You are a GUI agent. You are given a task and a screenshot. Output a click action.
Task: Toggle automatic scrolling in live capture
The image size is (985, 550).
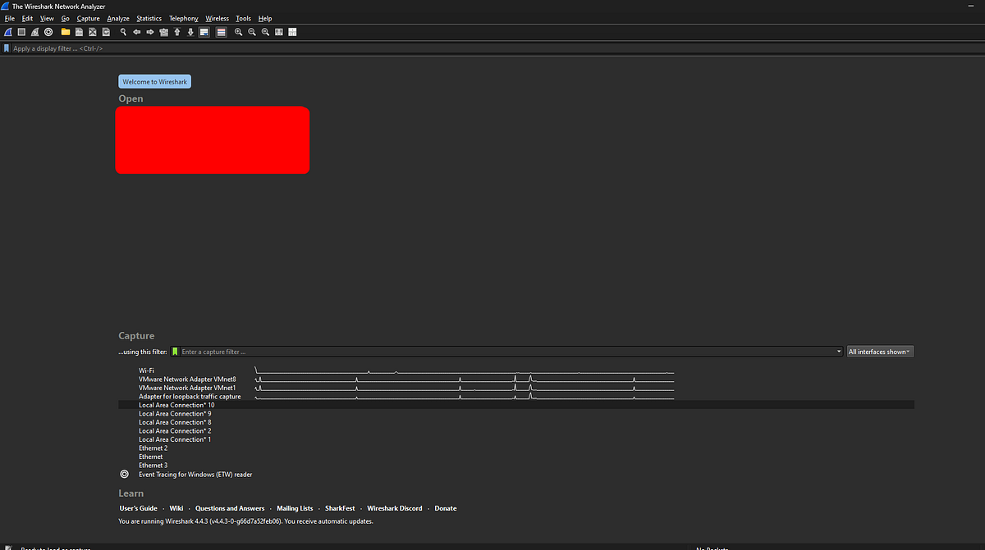pos(204,32)
